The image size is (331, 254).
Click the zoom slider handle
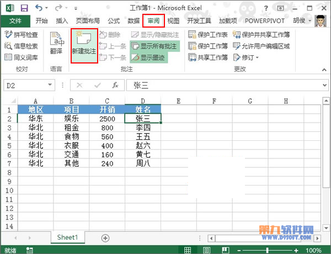267,250
